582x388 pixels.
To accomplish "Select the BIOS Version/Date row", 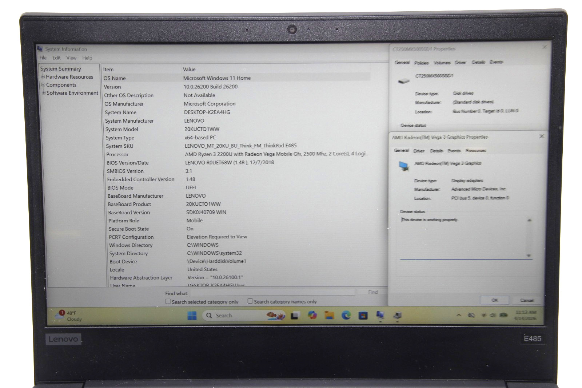I will [x=237, y=163].
